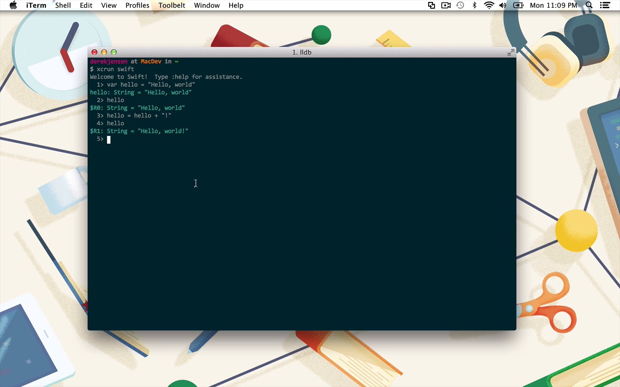The image size is (620, 387).
Task: Open the View menu
Action: (109, 5)
